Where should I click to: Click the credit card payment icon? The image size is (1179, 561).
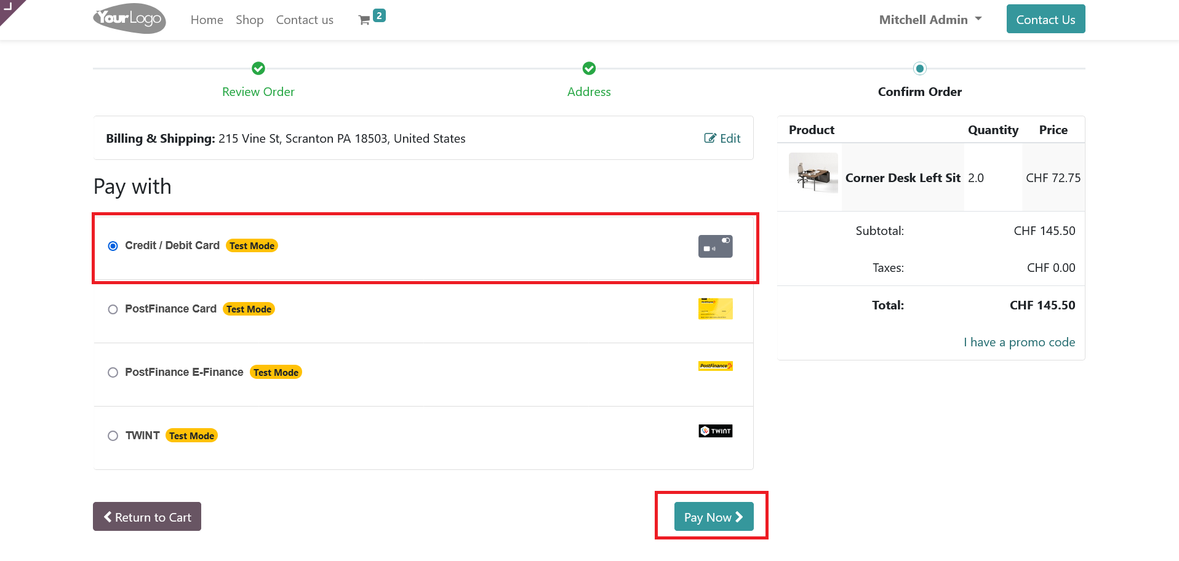point(715,246)
